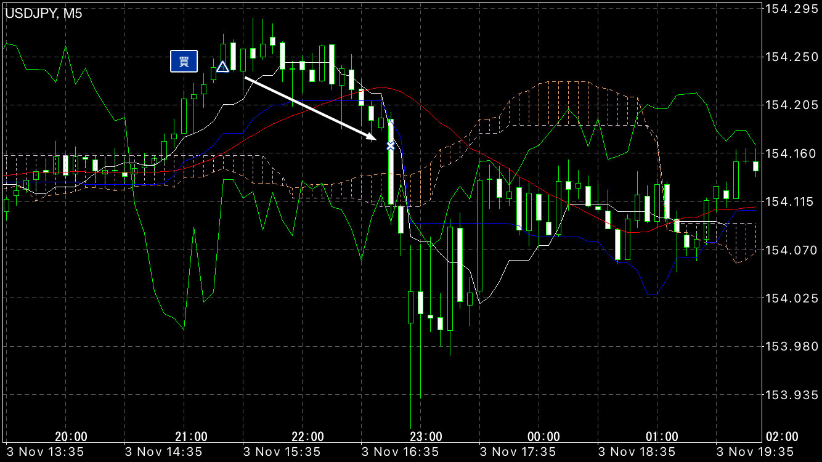Click the 3 Nov 19:35 date label
822x462 pixels.
[x=754, y=453]
